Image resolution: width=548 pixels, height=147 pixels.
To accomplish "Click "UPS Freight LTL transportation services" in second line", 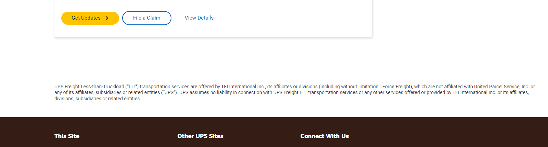I will [x=315, y=92].
